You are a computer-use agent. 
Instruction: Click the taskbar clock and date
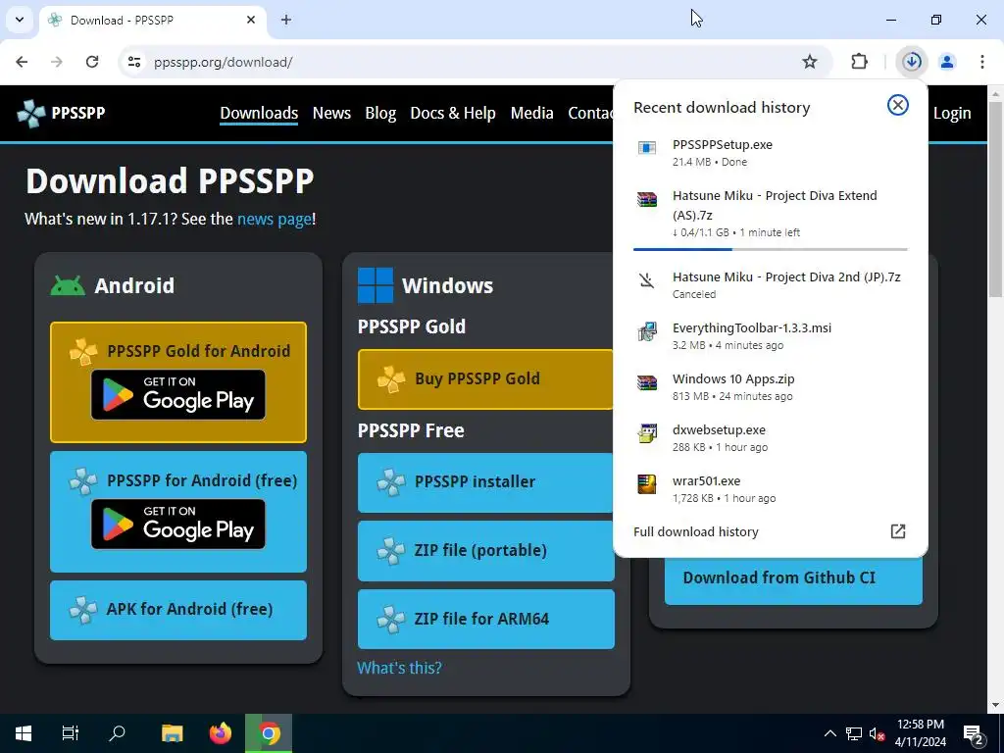pos(920,733)
